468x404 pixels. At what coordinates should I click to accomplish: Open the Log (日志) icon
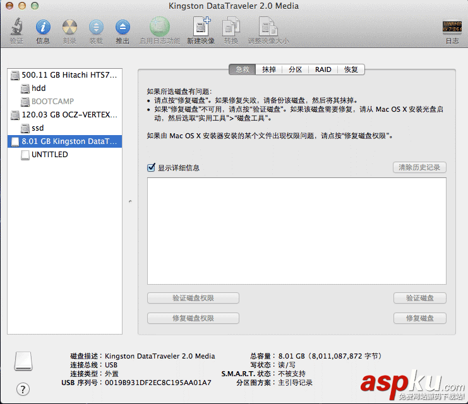[x=452, y=27]
